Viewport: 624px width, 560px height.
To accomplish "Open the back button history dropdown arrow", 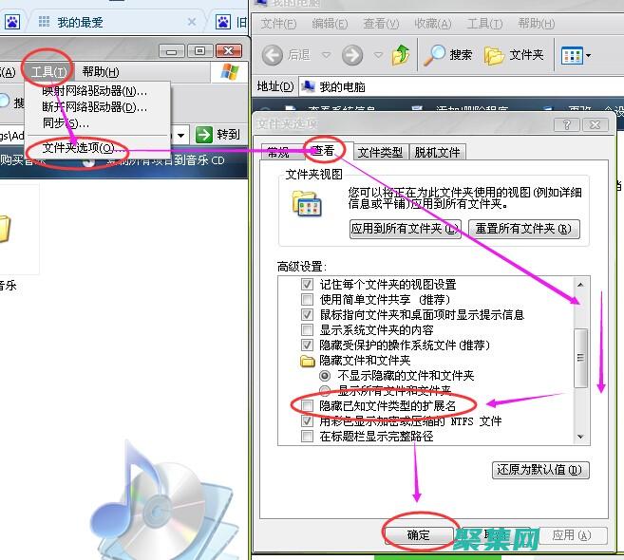I will point(326,55).
